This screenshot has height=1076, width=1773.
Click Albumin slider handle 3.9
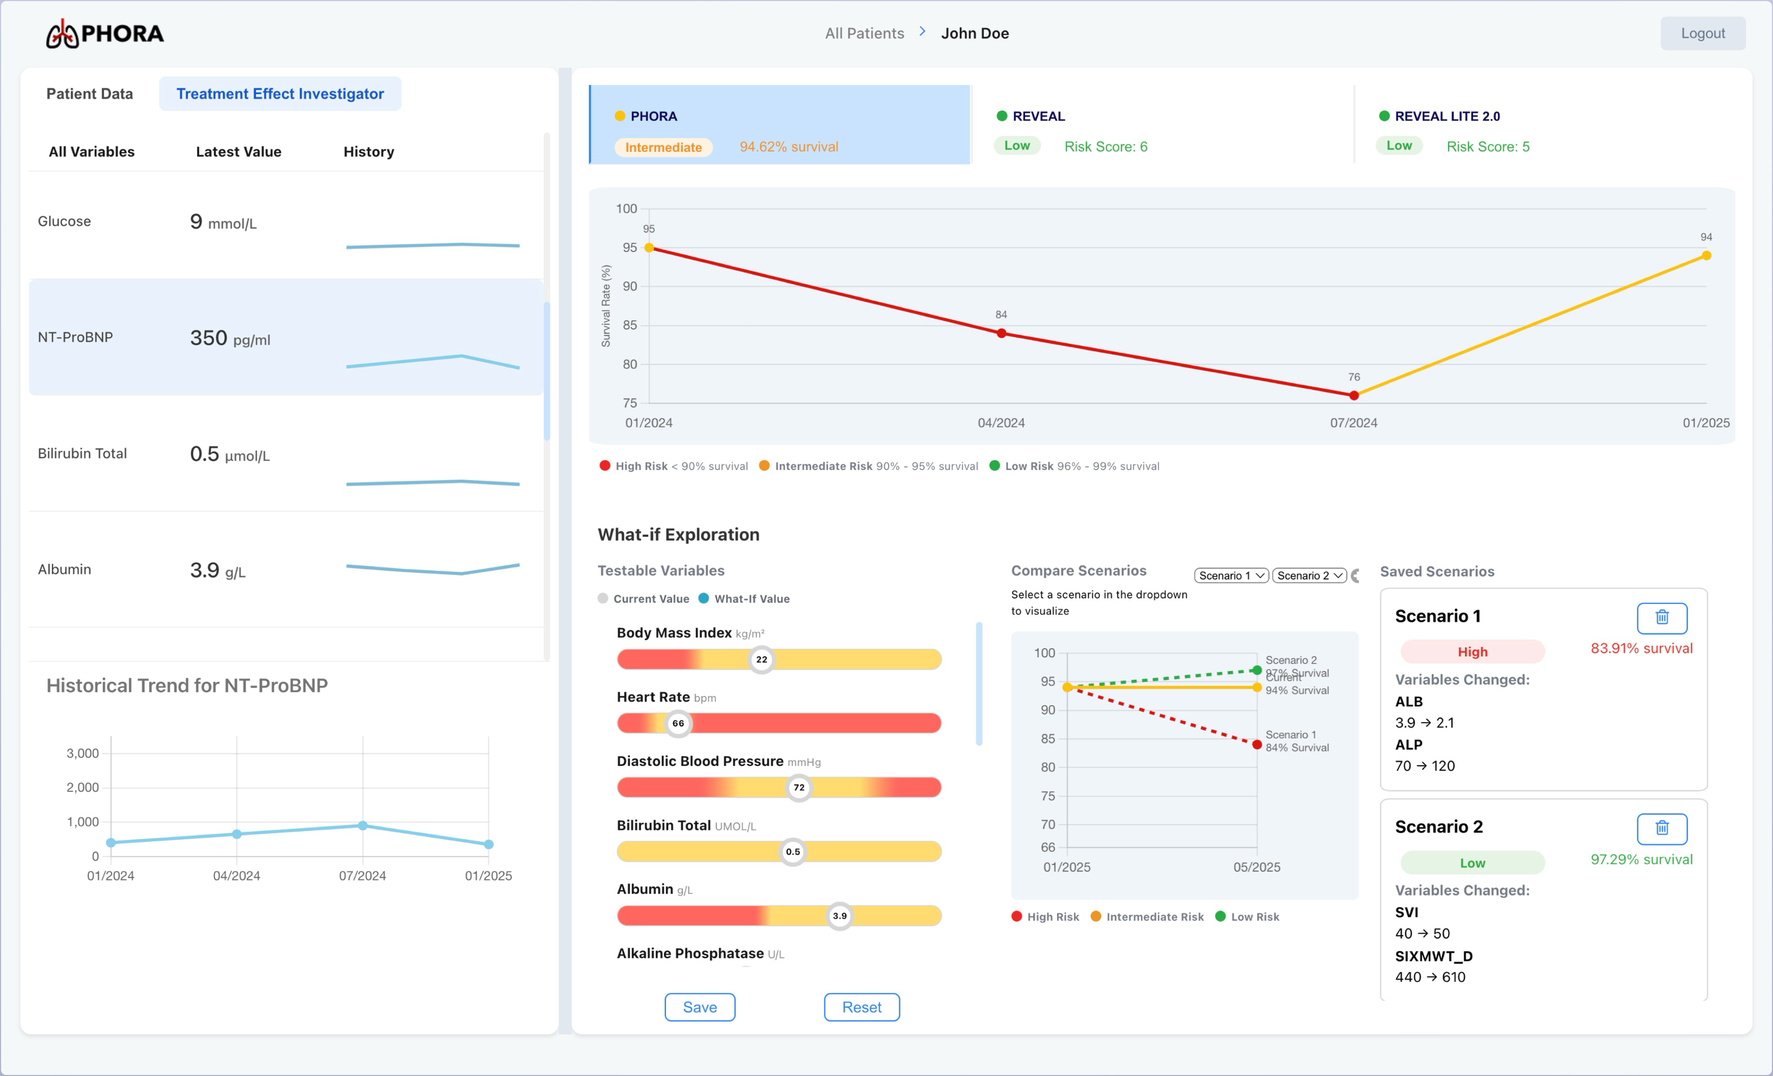pos(840,916)
